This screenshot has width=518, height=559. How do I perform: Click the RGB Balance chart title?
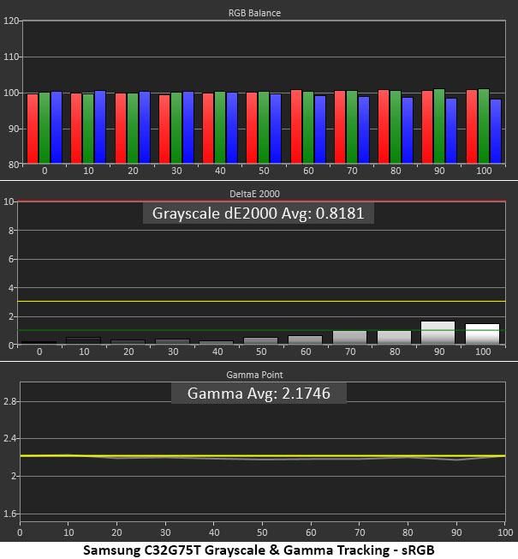254,13
